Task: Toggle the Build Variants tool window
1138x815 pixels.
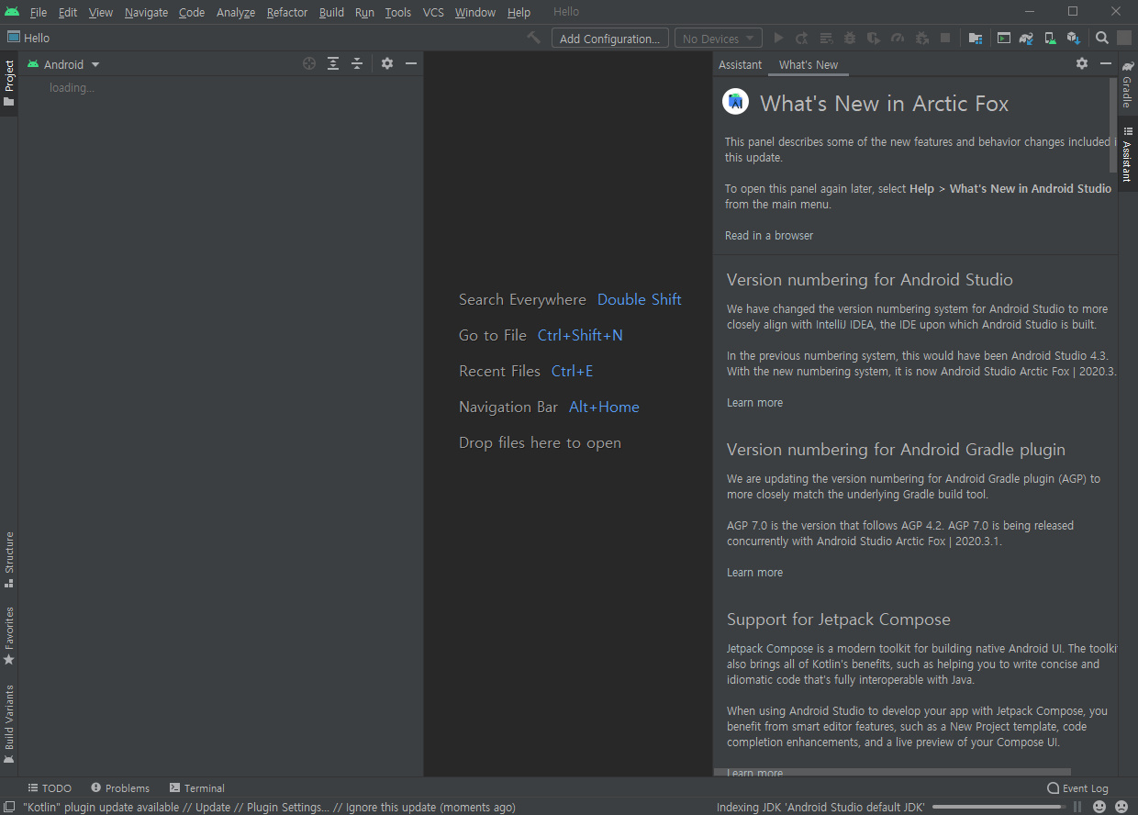Action: [9, 724]
